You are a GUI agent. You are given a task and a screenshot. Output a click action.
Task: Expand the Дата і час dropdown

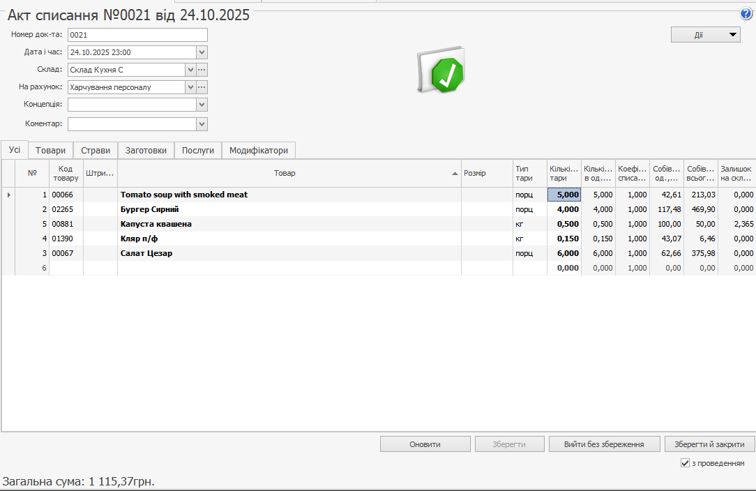pyautogui.click(x=202, y=52)
